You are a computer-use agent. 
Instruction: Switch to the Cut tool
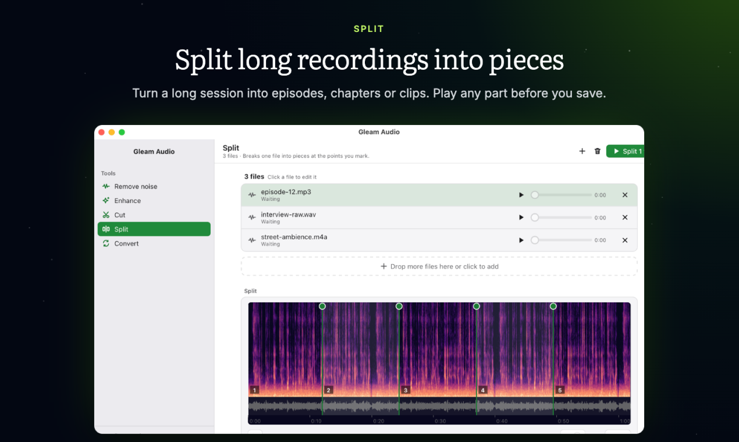click(154, 215)
